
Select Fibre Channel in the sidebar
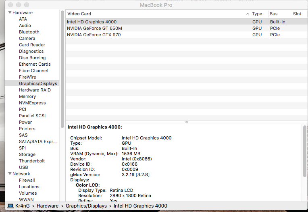click(33, 71)
